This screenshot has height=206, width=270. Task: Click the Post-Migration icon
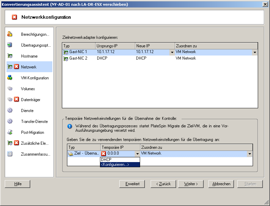pyautogui.click(x=10, y=132)
